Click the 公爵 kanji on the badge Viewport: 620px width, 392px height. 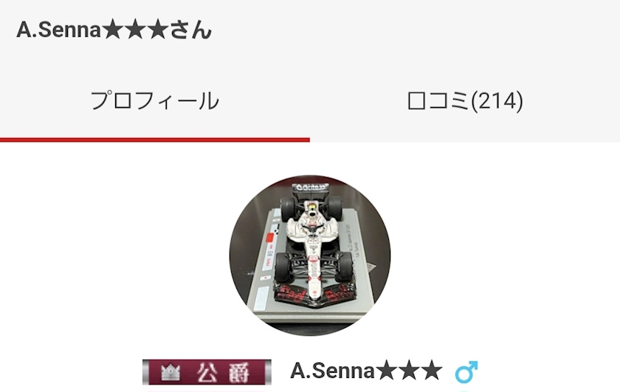point(224,372)
